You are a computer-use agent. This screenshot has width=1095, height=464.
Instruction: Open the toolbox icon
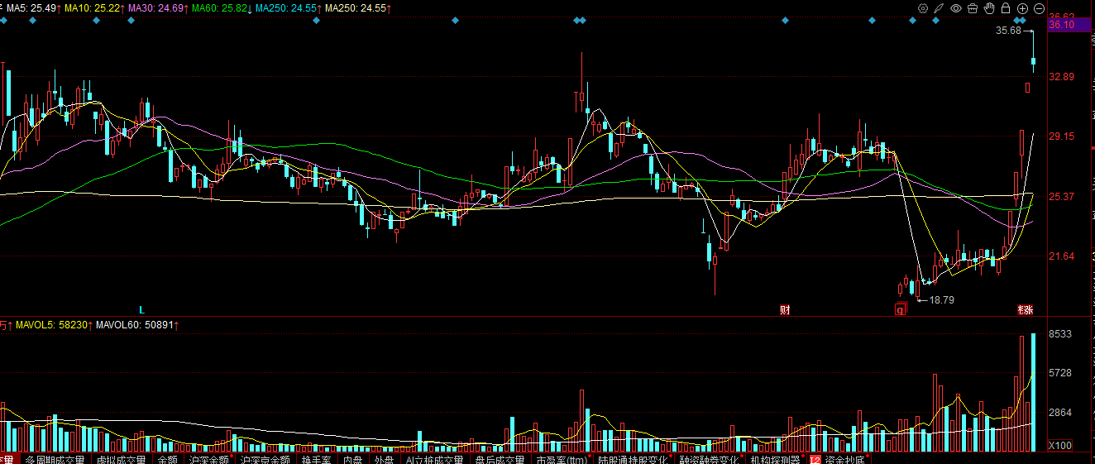pyautogui.click(x=972, y=7)
